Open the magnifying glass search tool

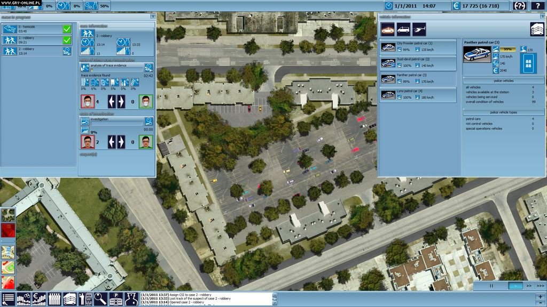point(100,299)
